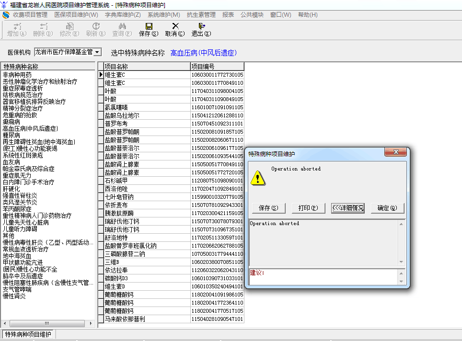Click 保存(S) button in the error dialog
Viewport: 462px width, 341px height.
[x=268, y=208]
